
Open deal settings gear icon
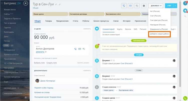144,5
